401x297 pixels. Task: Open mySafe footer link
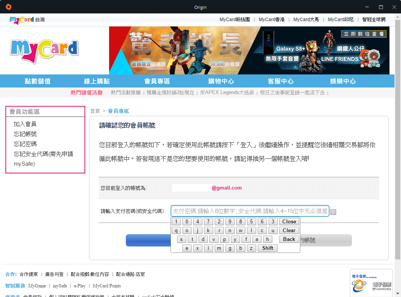[60, 286]
